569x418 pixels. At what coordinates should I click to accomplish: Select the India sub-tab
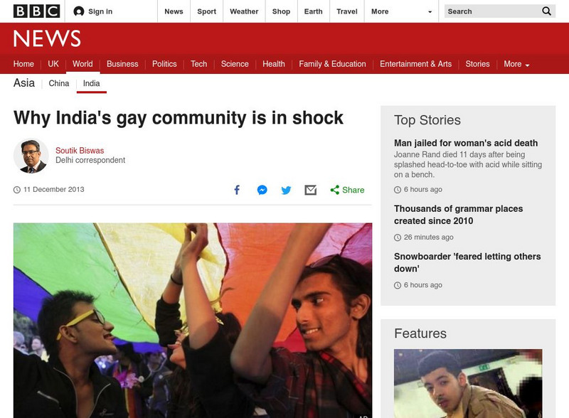coord(92,83)
